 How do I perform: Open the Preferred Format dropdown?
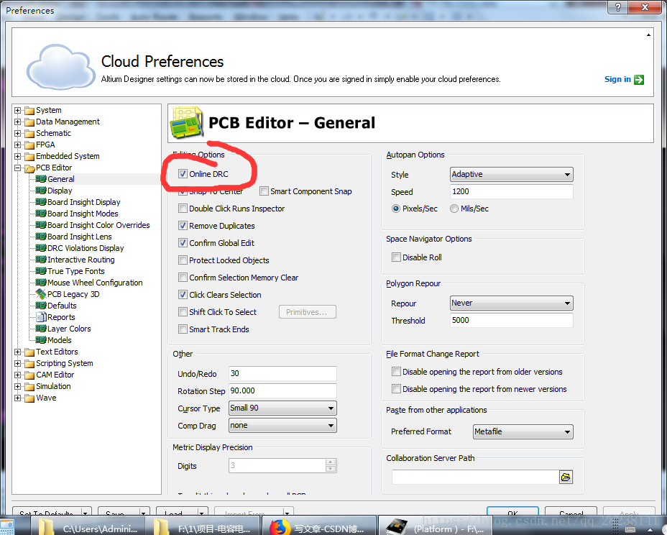tap(523, 431)
